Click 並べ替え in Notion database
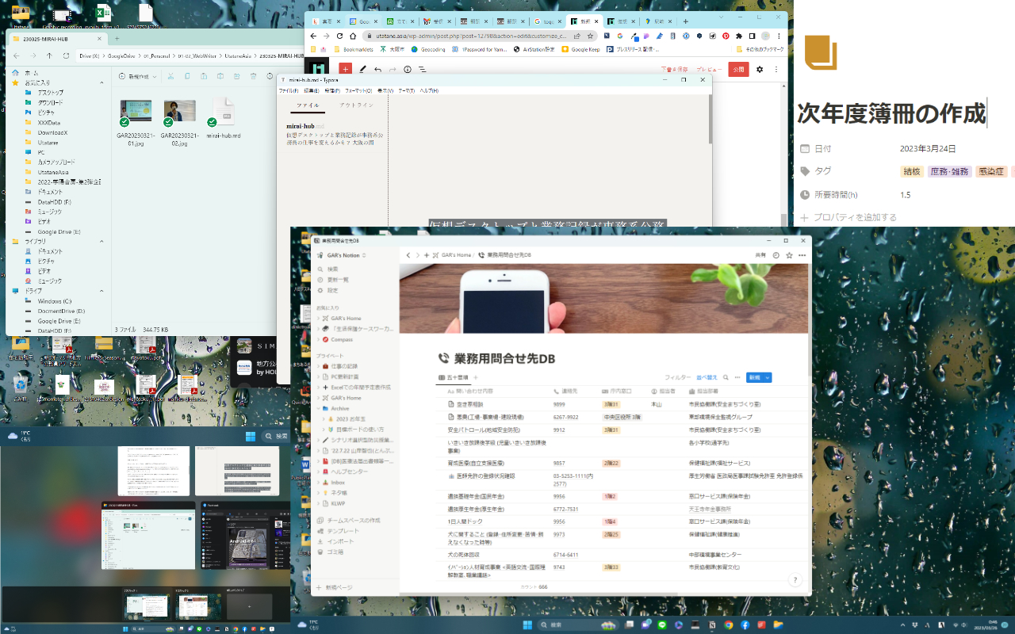 707,378
